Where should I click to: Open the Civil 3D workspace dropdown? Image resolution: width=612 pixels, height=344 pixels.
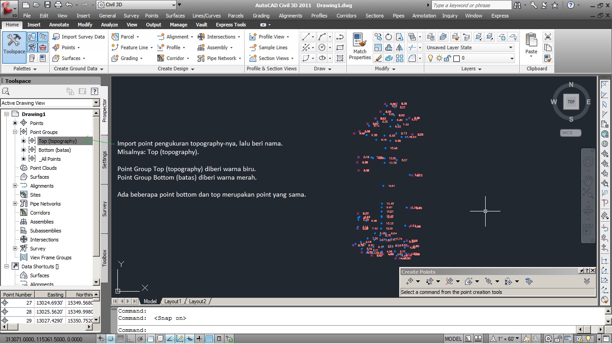pos(136,5)
